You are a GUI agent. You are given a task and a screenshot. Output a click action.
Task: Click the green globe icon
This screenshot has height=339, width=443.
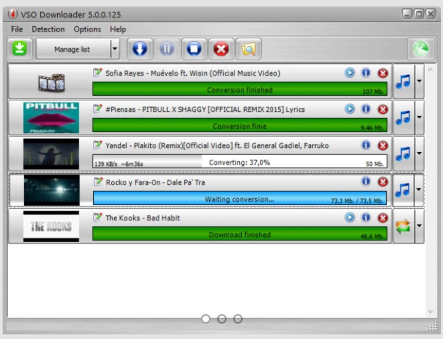(421, 49)
